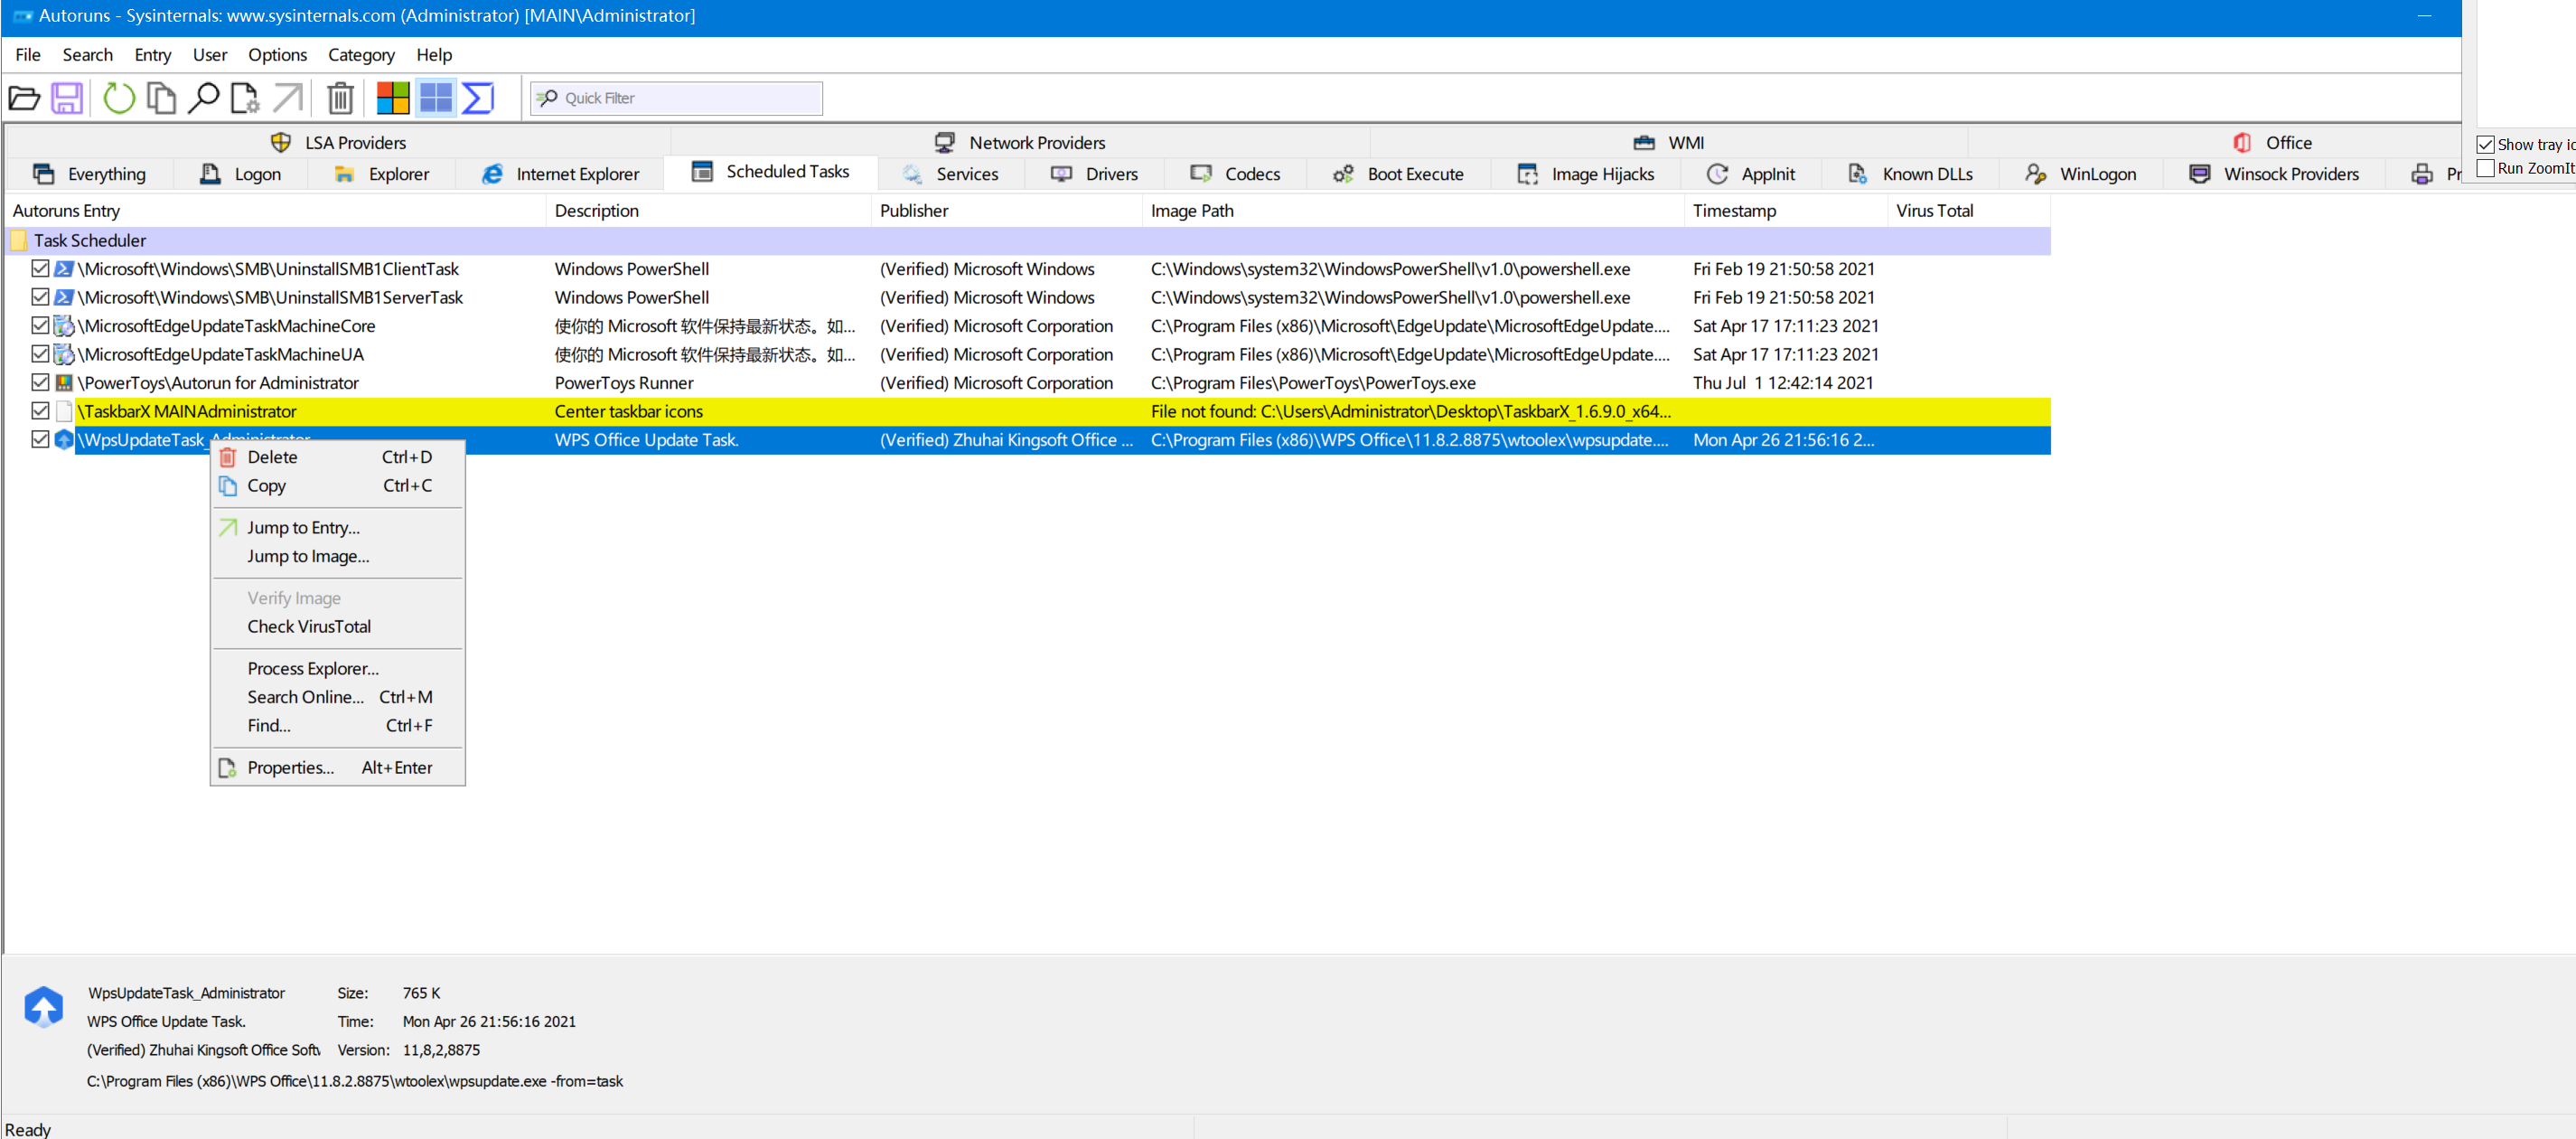The height and width of the screenshot is (1139, 2576).
Task: Click the Autoruns app icon in title bar
Action: click(22, 16)
